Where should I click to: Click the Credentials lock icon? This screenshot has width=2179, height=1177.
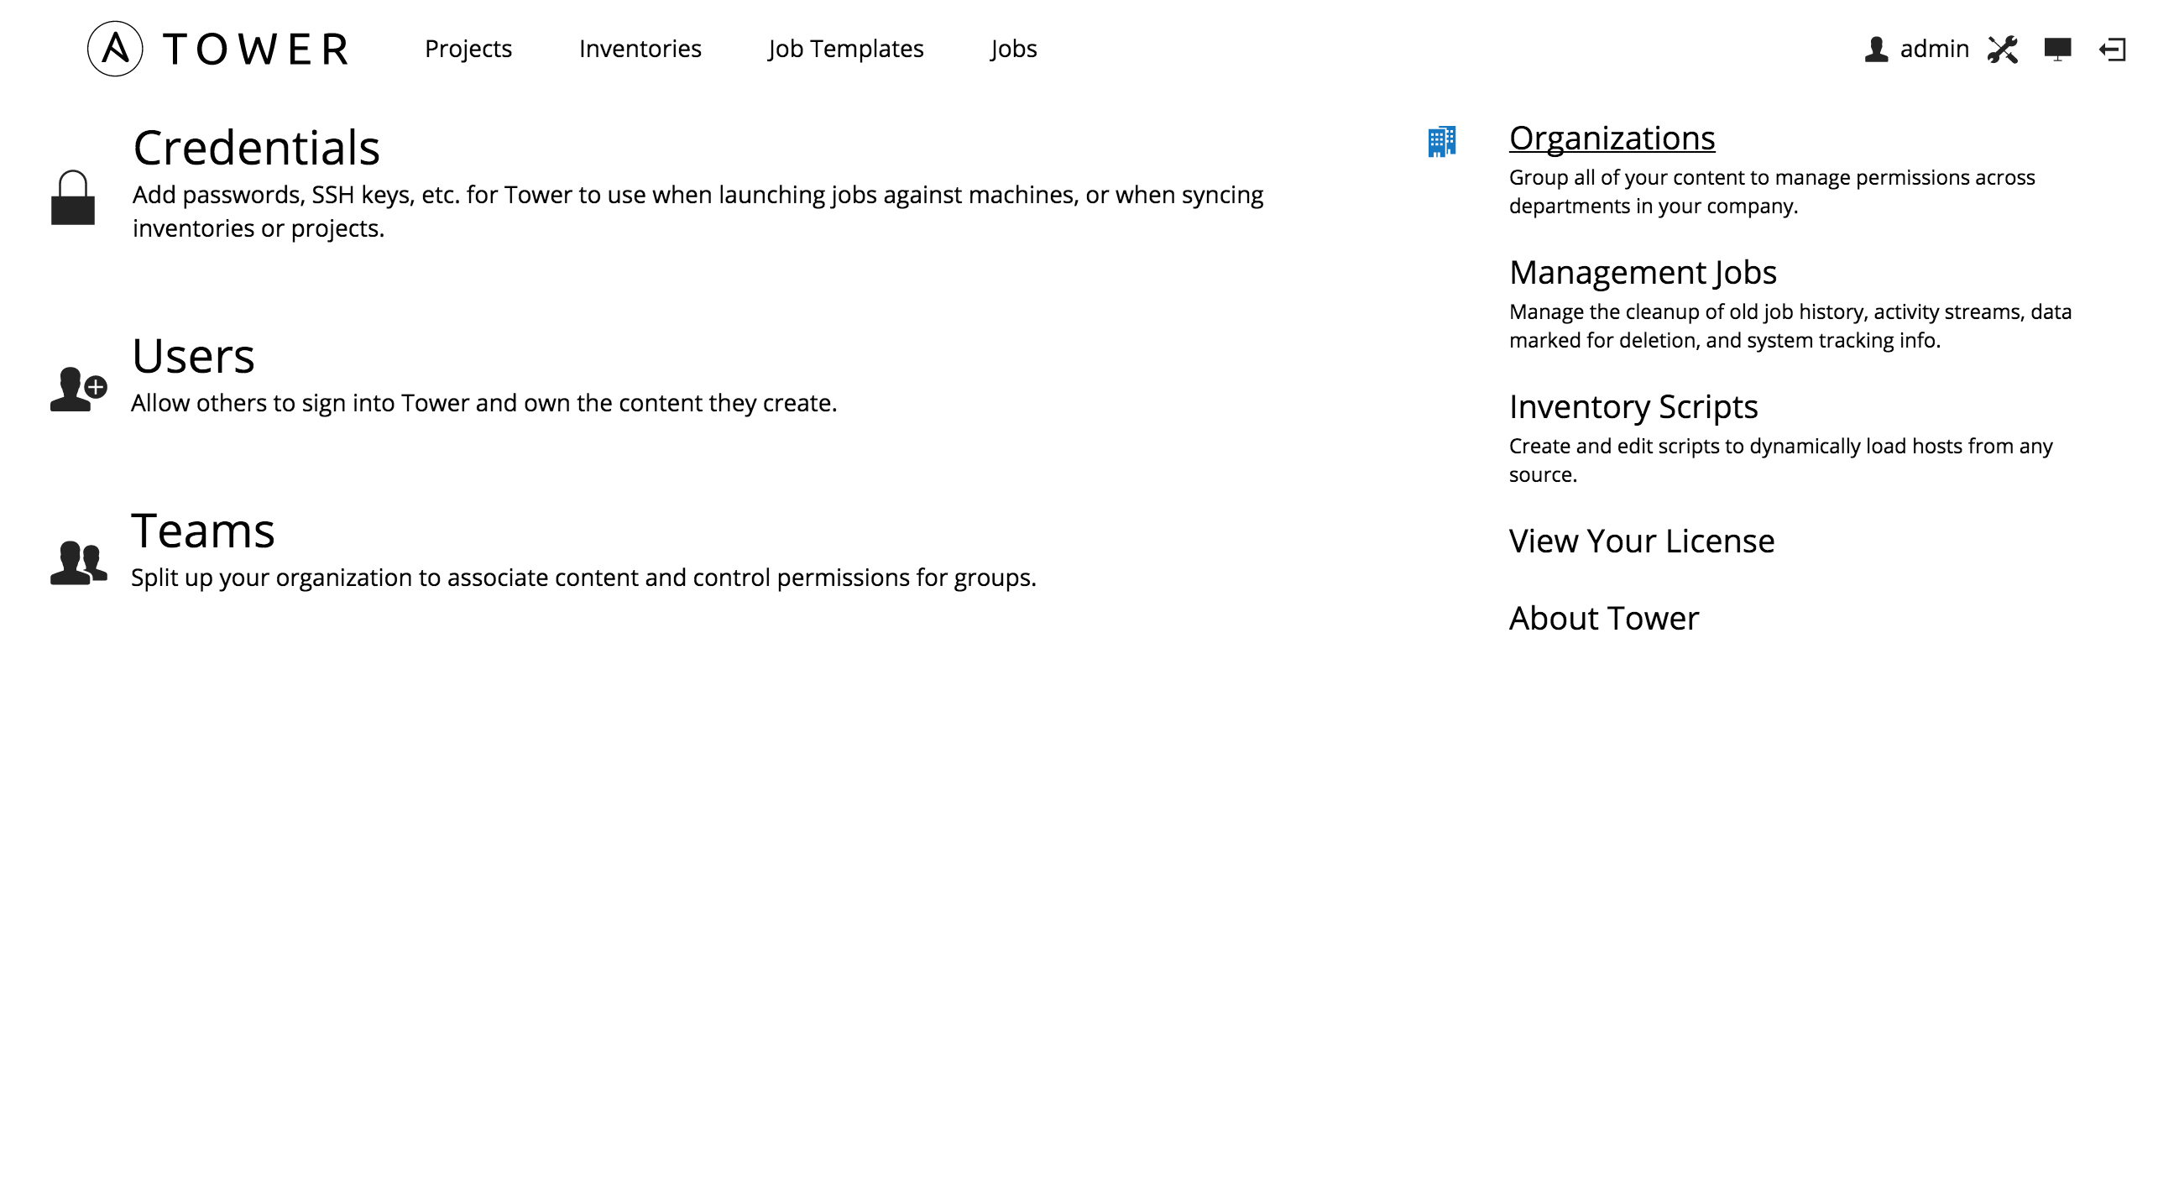click(x=74, y=197)
